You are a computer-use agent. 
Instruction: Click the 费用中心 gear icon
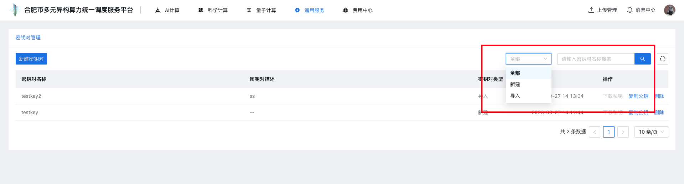[x=345, y=10]
